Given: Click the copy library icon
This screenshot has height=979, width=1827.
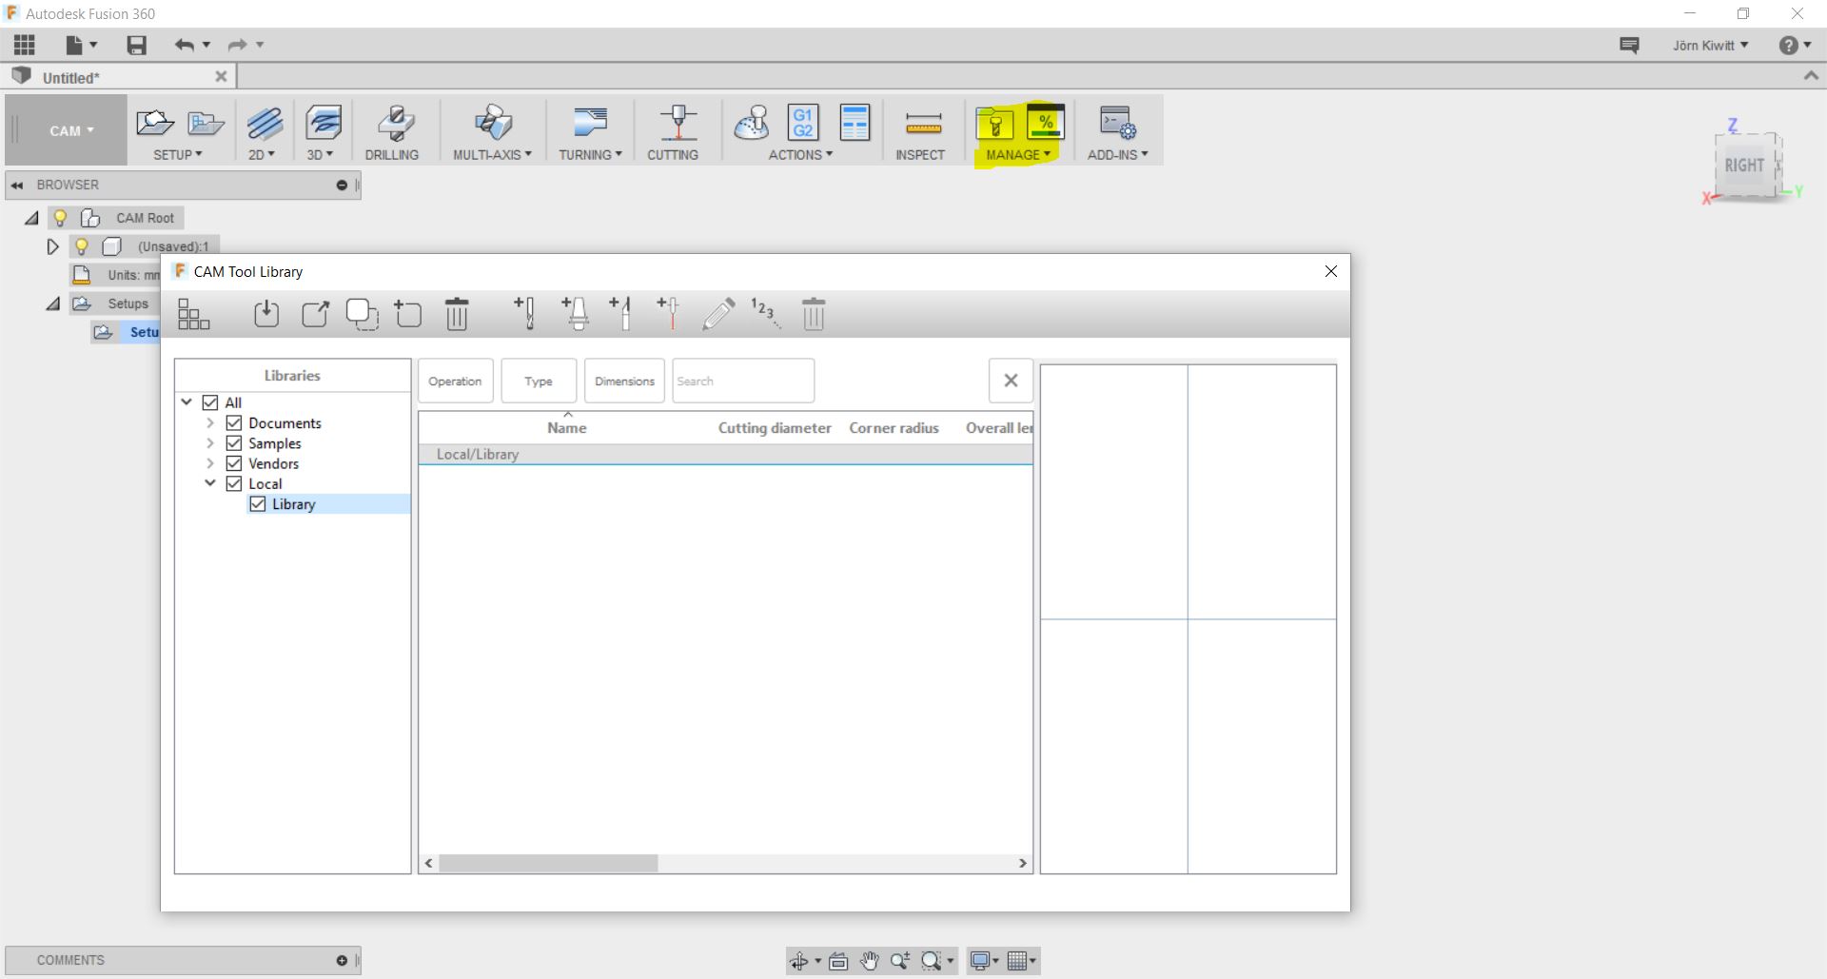Looking at the screenshot, I should tap(362, 314).
